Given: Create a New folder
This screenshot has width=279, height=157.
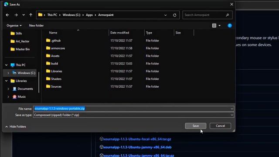Looking at the screenshot, I should click(x=36, y=26).
